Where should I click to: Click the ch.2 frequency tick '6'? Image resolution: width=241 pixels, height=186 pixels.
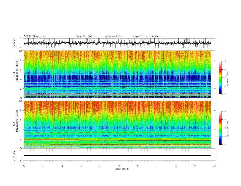click(x=21, y=120)
